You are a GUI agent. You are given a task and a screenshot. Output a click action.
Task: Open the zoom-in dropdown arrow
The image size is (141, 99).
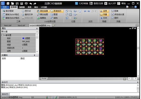(x=77, y=11)
